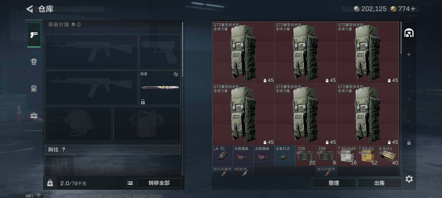Click the 胸挂 question mark help icon
This screenshot has height=198, width=442.
point(64,150)
